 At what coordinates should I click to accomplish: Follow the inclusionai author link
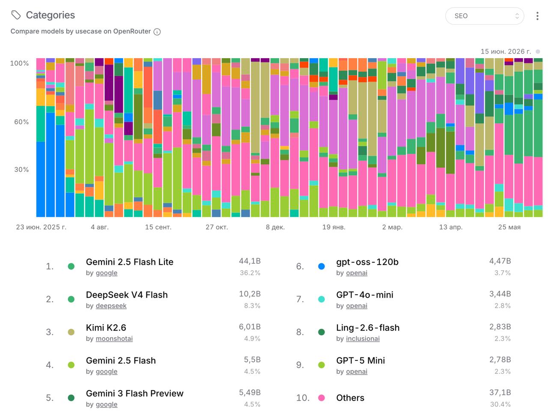[x=363, y=339]
